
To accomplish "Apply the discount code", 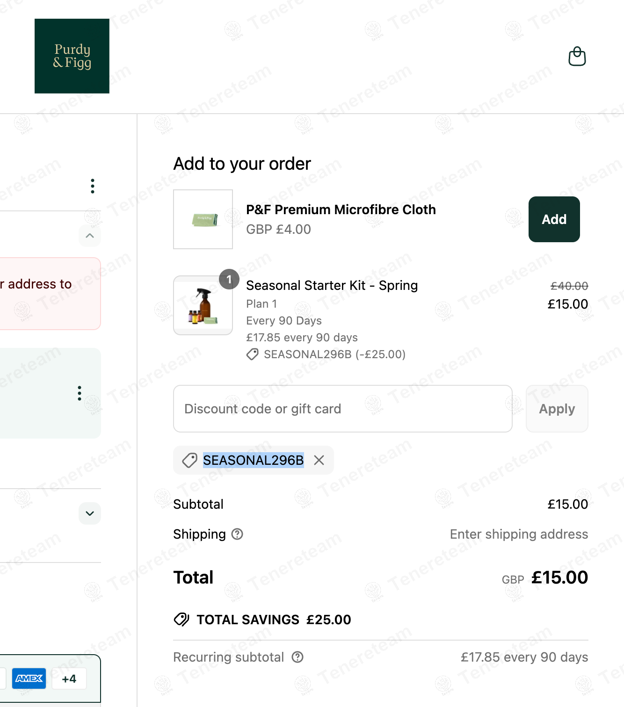I will click(x=557, y=409).
